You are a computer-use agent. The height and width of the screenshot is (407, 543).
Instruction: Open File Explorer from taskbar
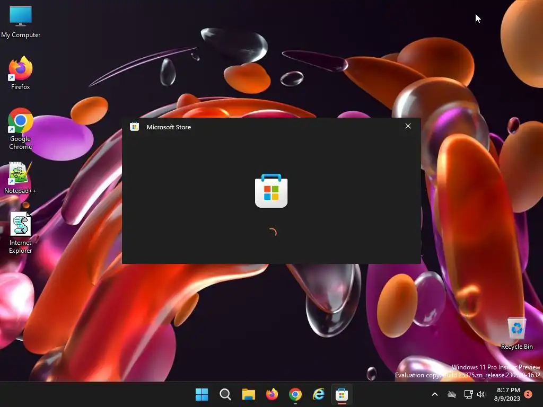248,394
